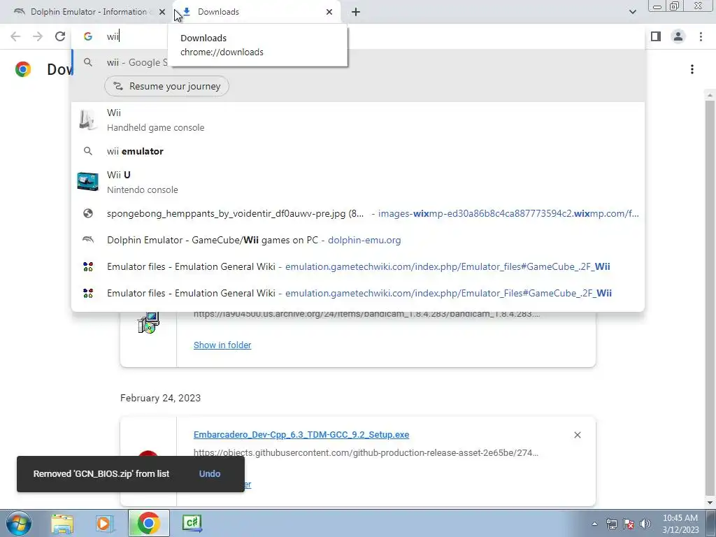Open Windows Media Player from taskbar

(103, 523)
